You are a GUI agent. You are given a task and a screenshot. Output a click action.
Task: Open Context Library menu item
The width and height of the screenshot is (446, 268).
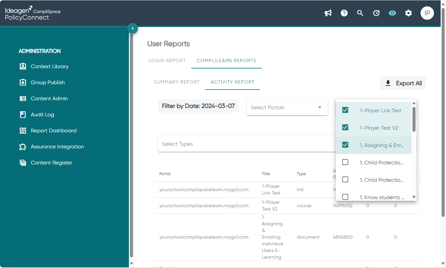click(50, 66)
